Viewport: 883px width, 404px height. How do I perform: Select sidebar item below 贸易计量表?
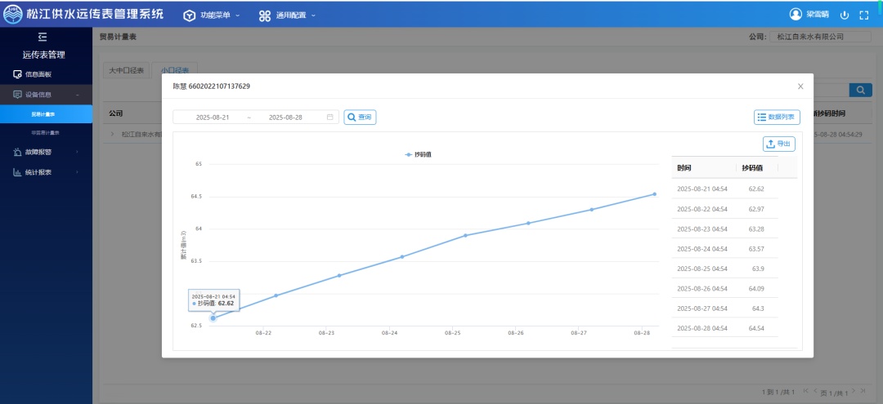point(46,132)
